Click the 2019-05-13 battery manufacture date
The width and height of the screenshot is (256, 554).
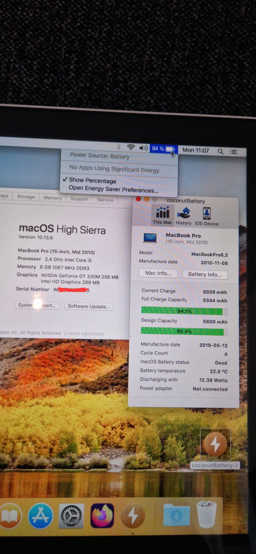coord(213,345)
